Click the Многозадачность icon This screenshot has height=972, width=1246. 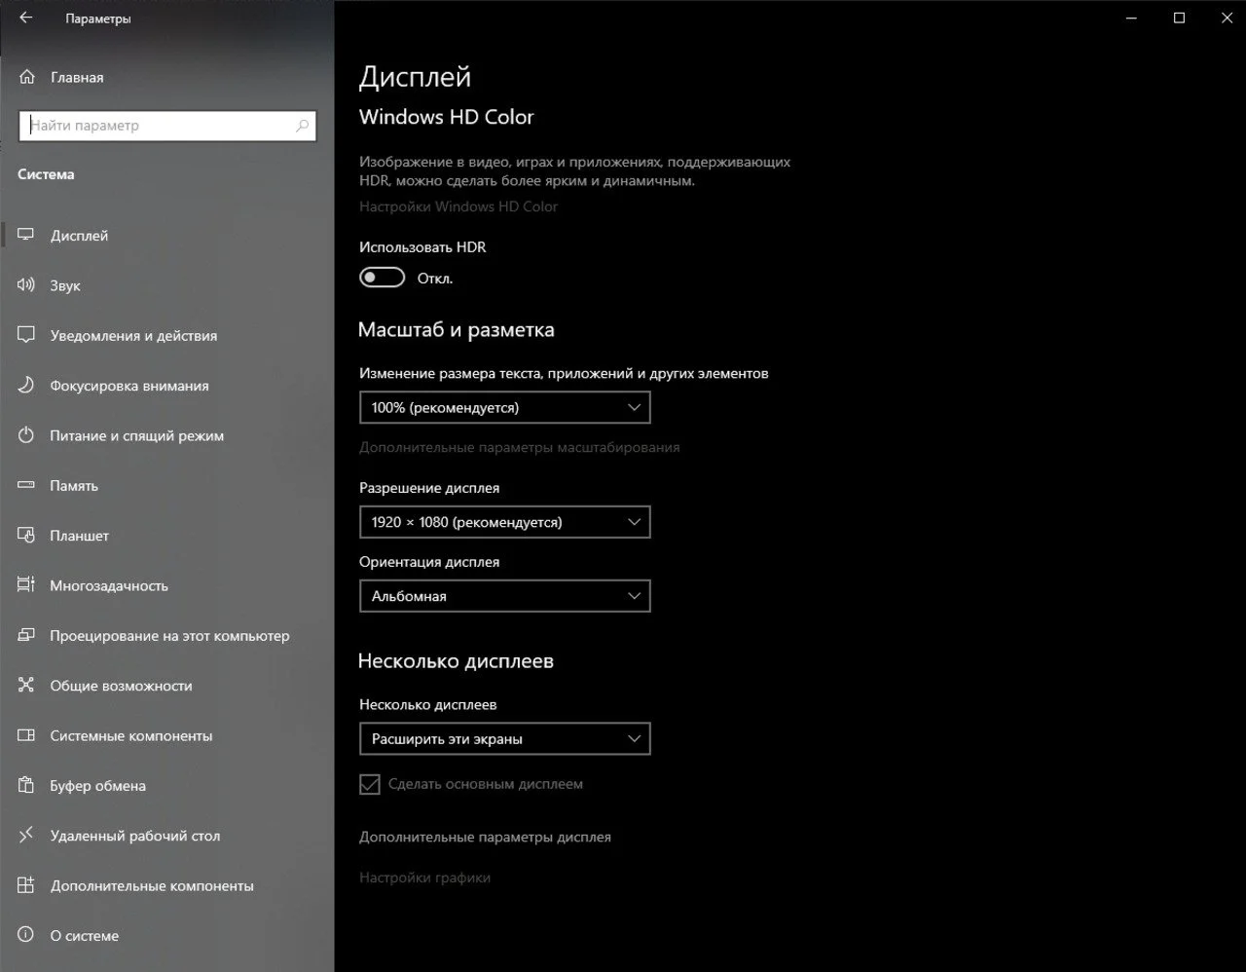[x=26, y=585]
